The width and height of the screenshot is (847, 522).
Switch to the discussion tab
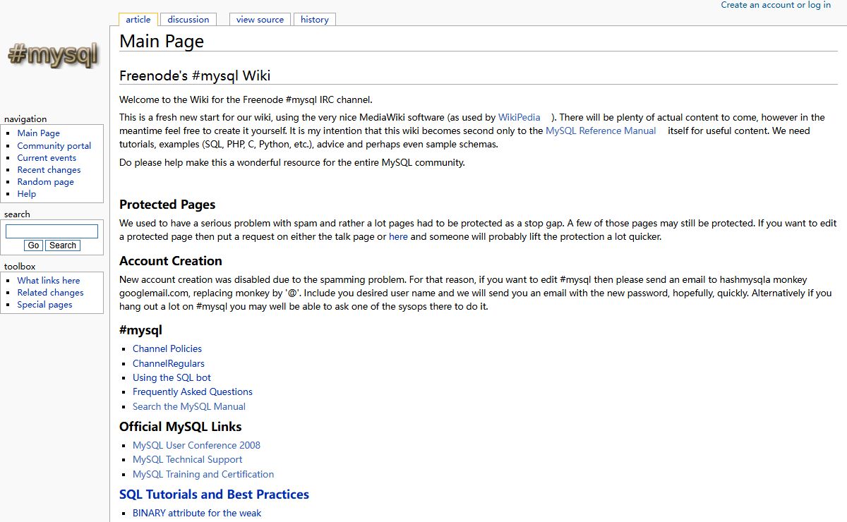coord(188,20)
